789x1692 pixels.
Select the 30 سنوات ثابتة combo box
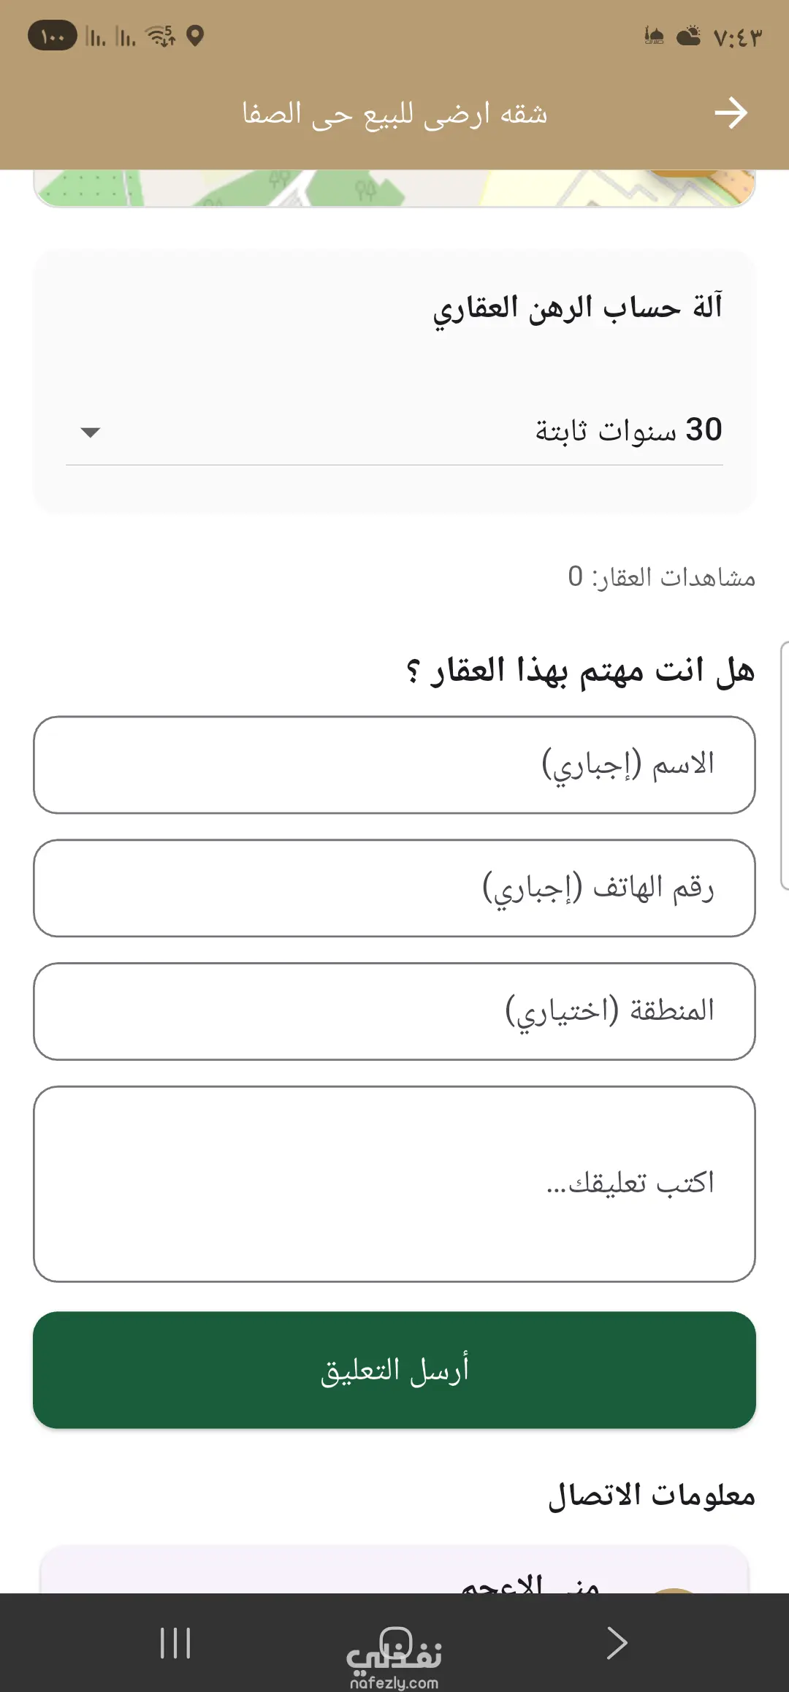(394, 430)
